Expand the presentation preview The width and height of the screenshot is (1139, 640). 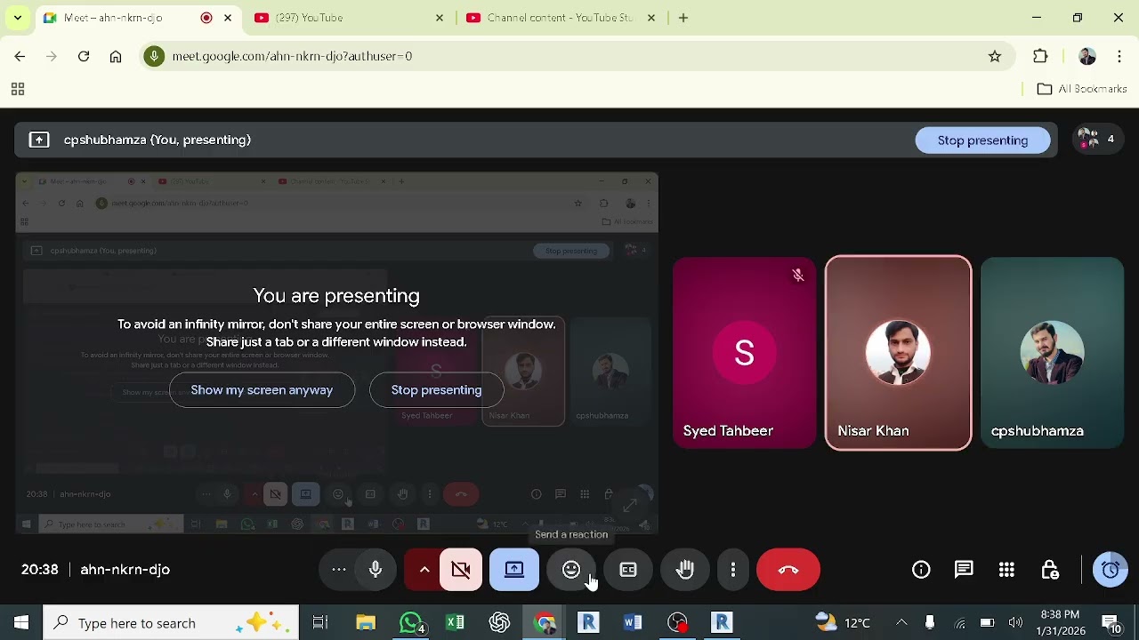click(x=630, y=506)
